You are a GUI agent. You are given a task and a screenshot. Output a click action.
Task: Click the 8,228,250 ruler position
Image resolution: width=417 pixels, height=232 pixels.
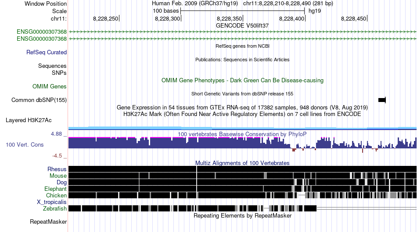[106, 19]
